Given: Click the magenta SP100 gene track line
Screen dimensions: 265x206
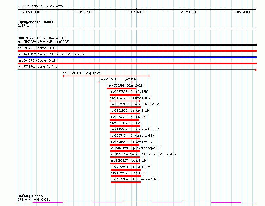Looking at the screenshot, I should (x=137, y=202).
